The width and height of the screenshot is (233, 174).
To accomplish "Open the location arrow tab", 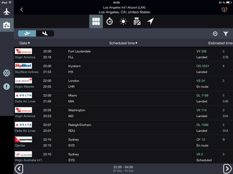I will coord(150,21).
